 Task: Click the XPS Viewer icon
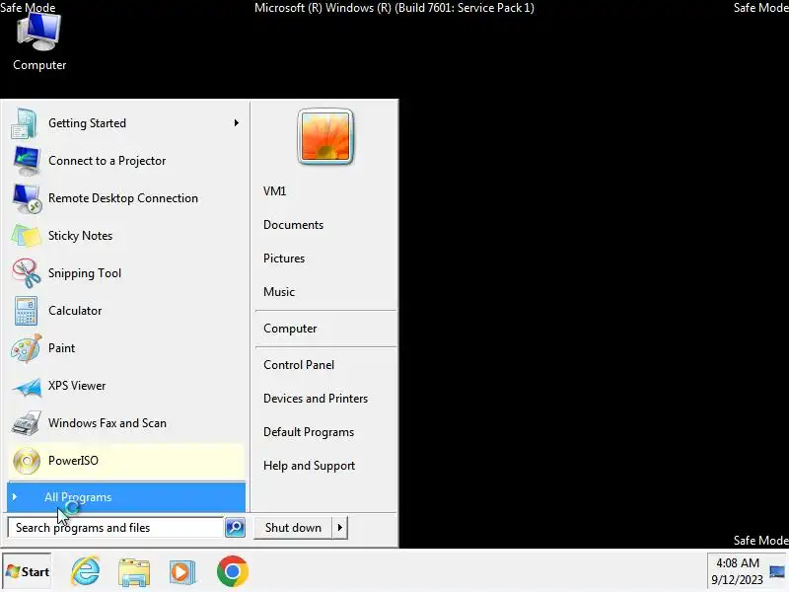tap(27, 387)
